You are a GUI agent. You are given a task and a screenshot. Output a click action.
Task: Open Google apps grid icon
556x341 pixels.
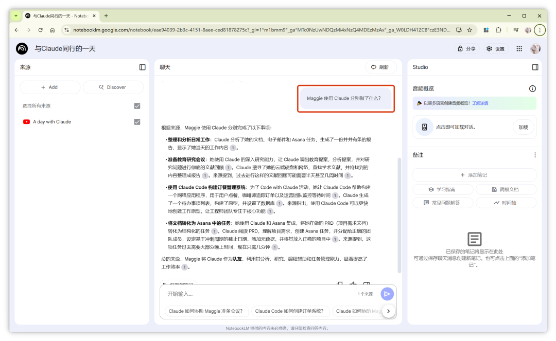click(x=519, y=49)
